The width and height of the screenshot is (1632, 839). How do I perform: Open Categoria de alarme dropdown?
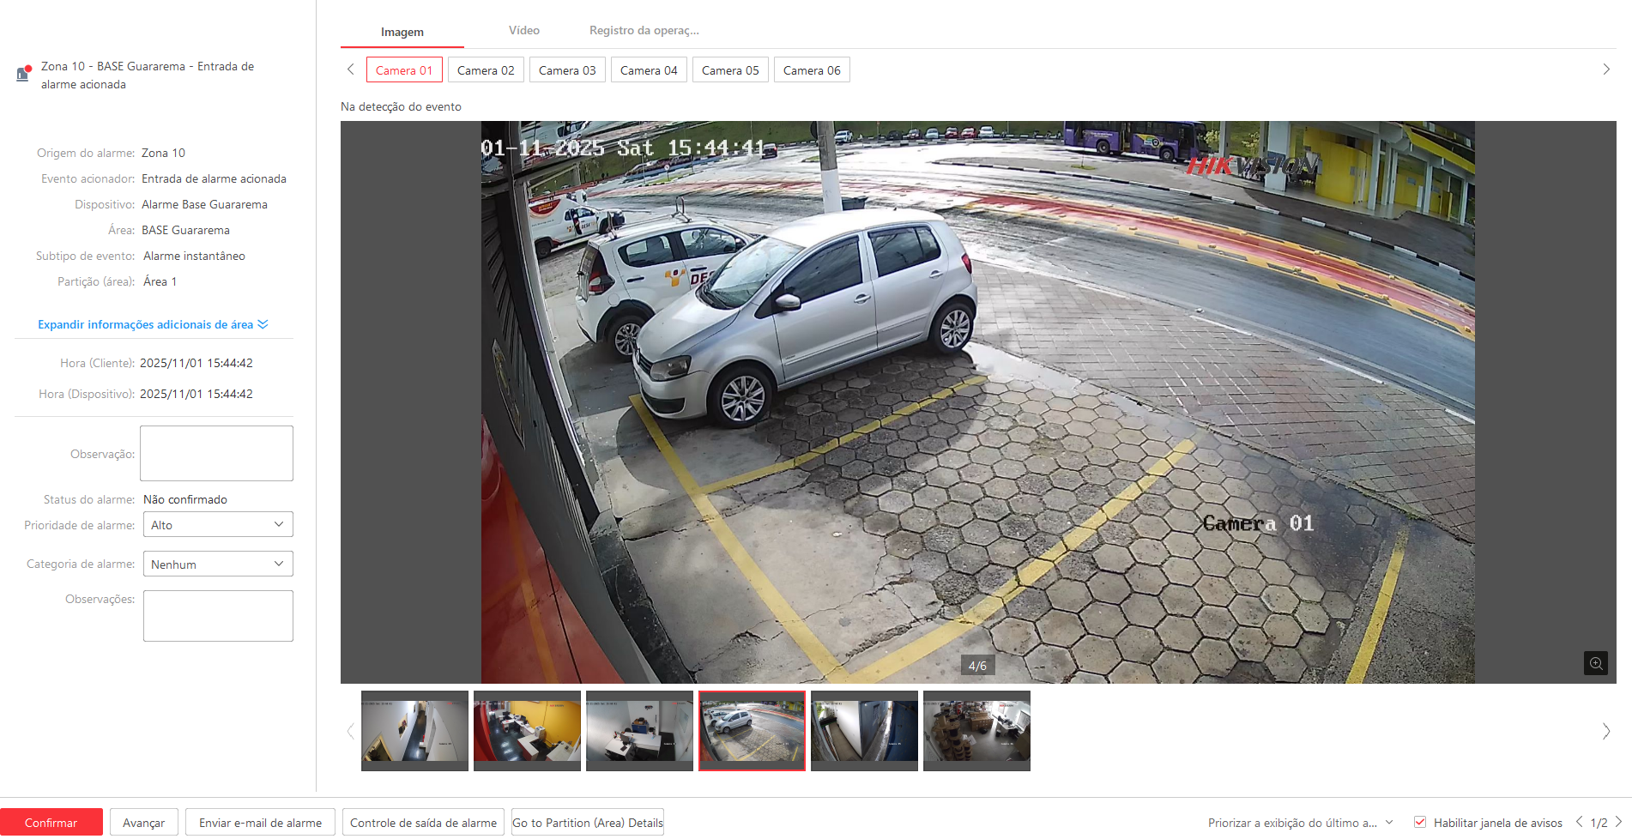pos(218,564)
